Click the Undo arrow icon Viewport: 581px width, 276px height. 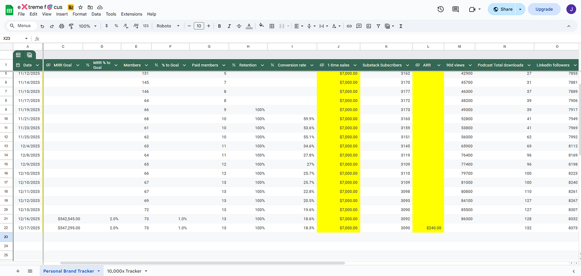click(x=42, y=26)
